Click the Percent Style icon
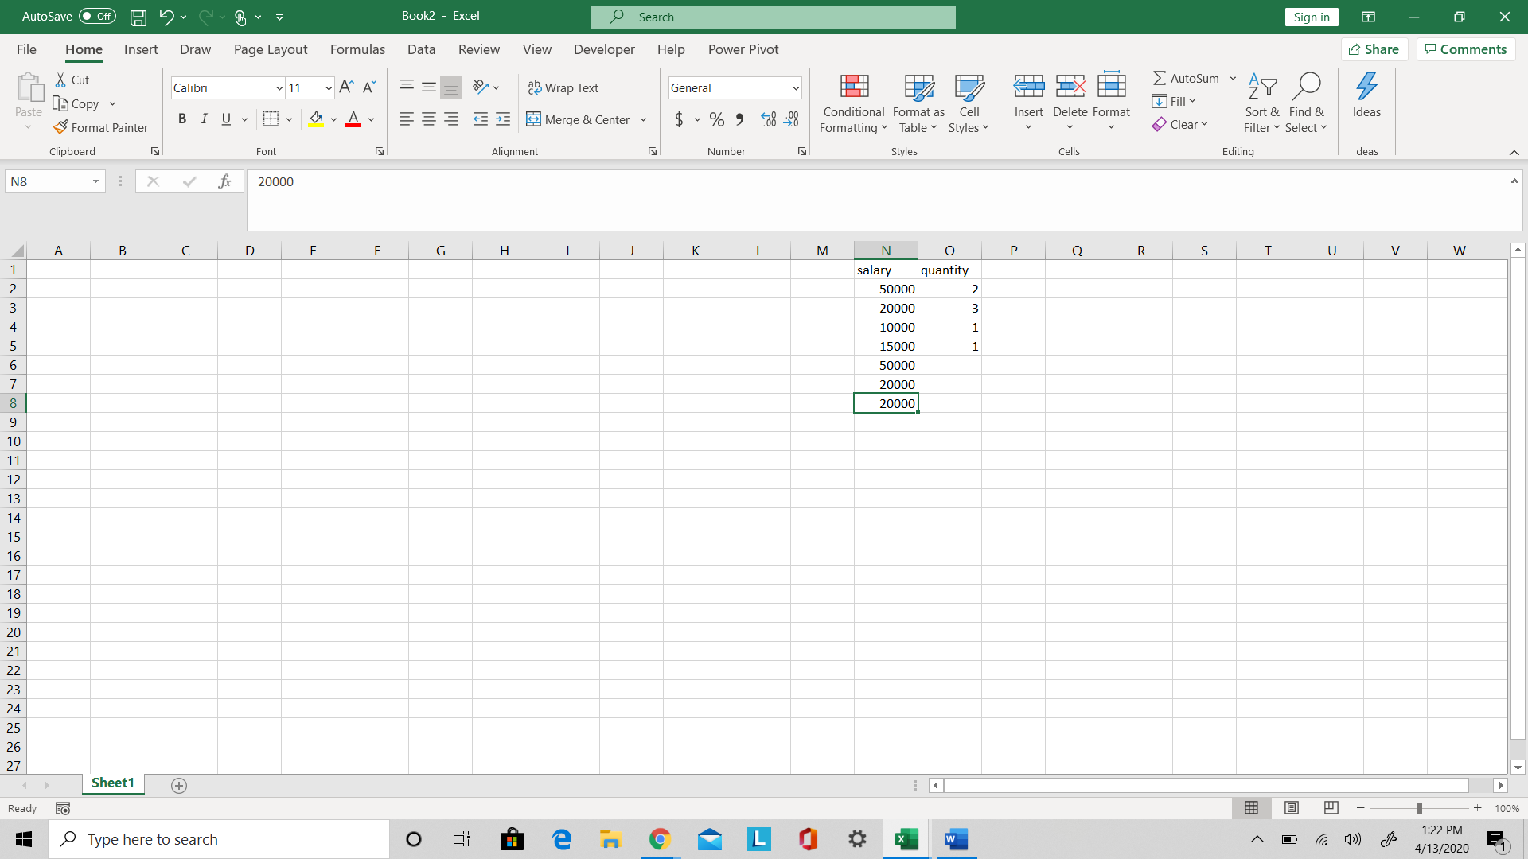This screenshot has height=859, width=1528. pyautogui.click(x=717, y=119)
